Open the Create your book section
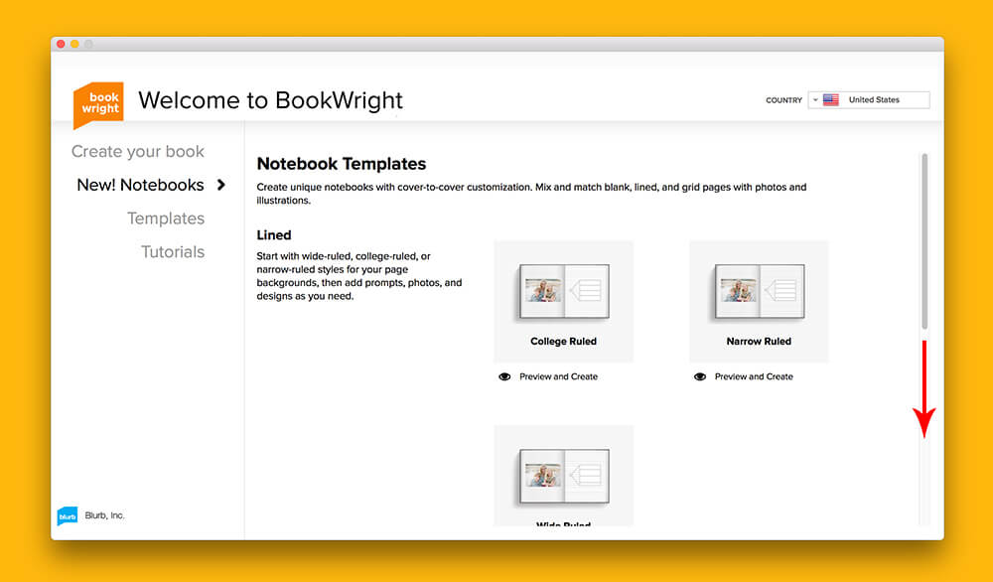 click(137, 152)
